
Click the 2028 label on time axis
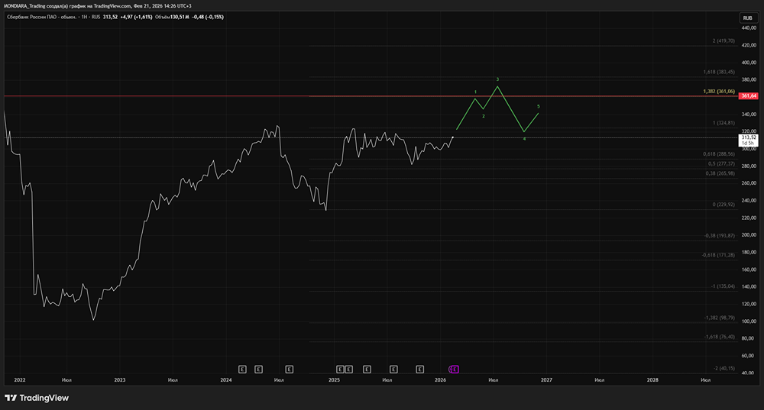[x=652, y=379]
